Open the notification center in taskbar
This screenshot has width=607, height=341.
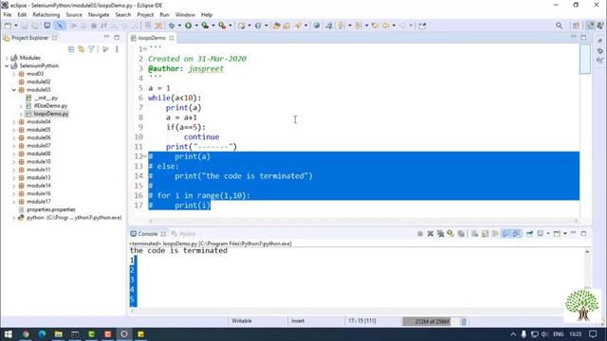click(x=593, y=334)
